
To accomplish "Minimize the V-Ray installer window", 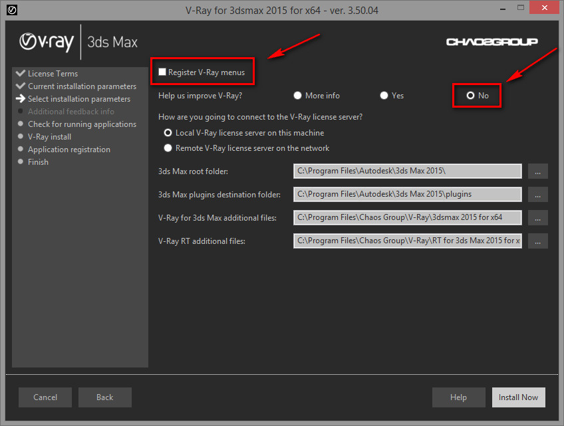I will click(503, 8).
